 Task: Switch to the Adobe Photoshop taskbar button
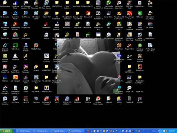tap(75, 131)
